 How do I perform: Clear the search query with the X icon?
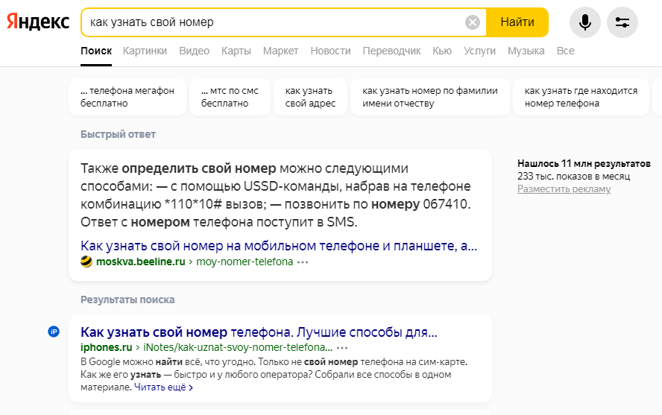tap(473, 22)
